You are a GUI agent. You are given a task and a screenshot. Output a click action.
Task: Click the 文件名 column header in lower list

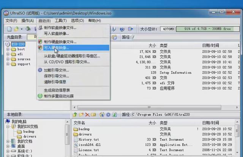pos(79,123)
